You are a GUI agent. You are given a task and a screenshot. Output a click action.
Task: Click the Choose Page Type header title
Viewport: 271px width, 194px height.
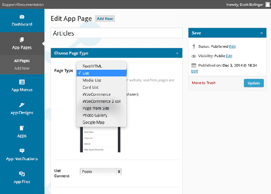pyautogui.click(x=71, y=53)
